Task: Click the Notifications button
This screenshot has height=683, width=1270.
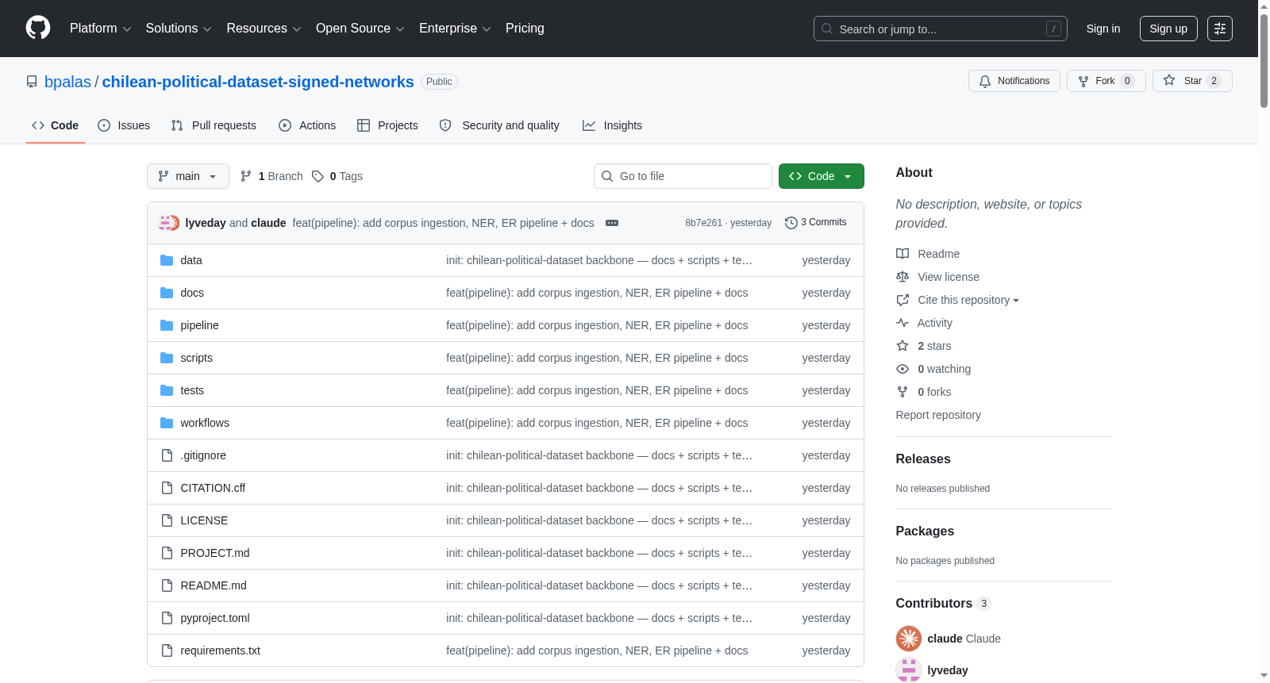Action: [1014, 81]
